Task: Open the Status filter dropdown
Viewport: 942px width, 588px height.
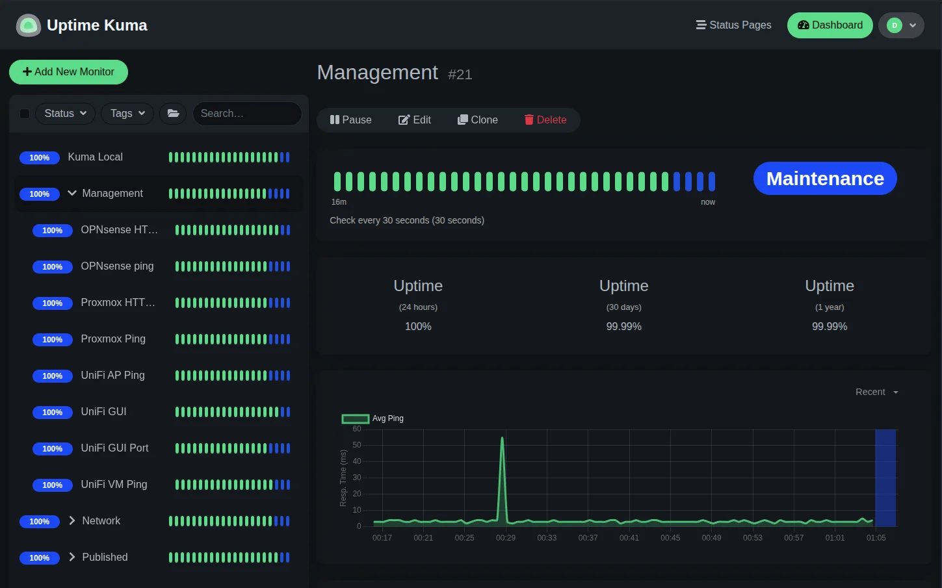Action: (64, 113)
